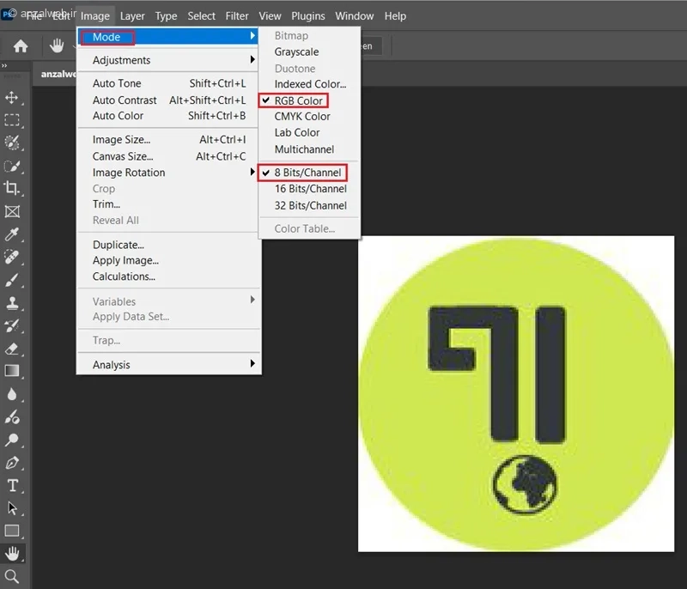The width and height of the screenshot is (687, 589).
Task: Go to the Home screen icon
Action: coord(20,46)
